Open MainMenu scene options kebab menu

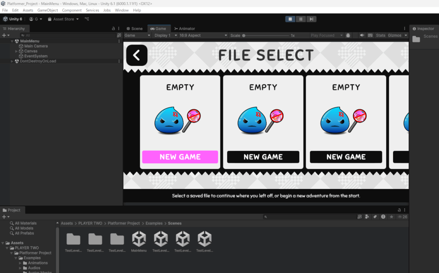pos(119,41)
